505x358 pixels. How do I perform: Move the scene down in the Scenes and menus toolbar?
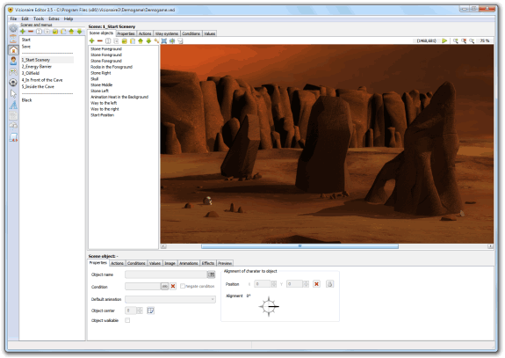tap(79, 32)
